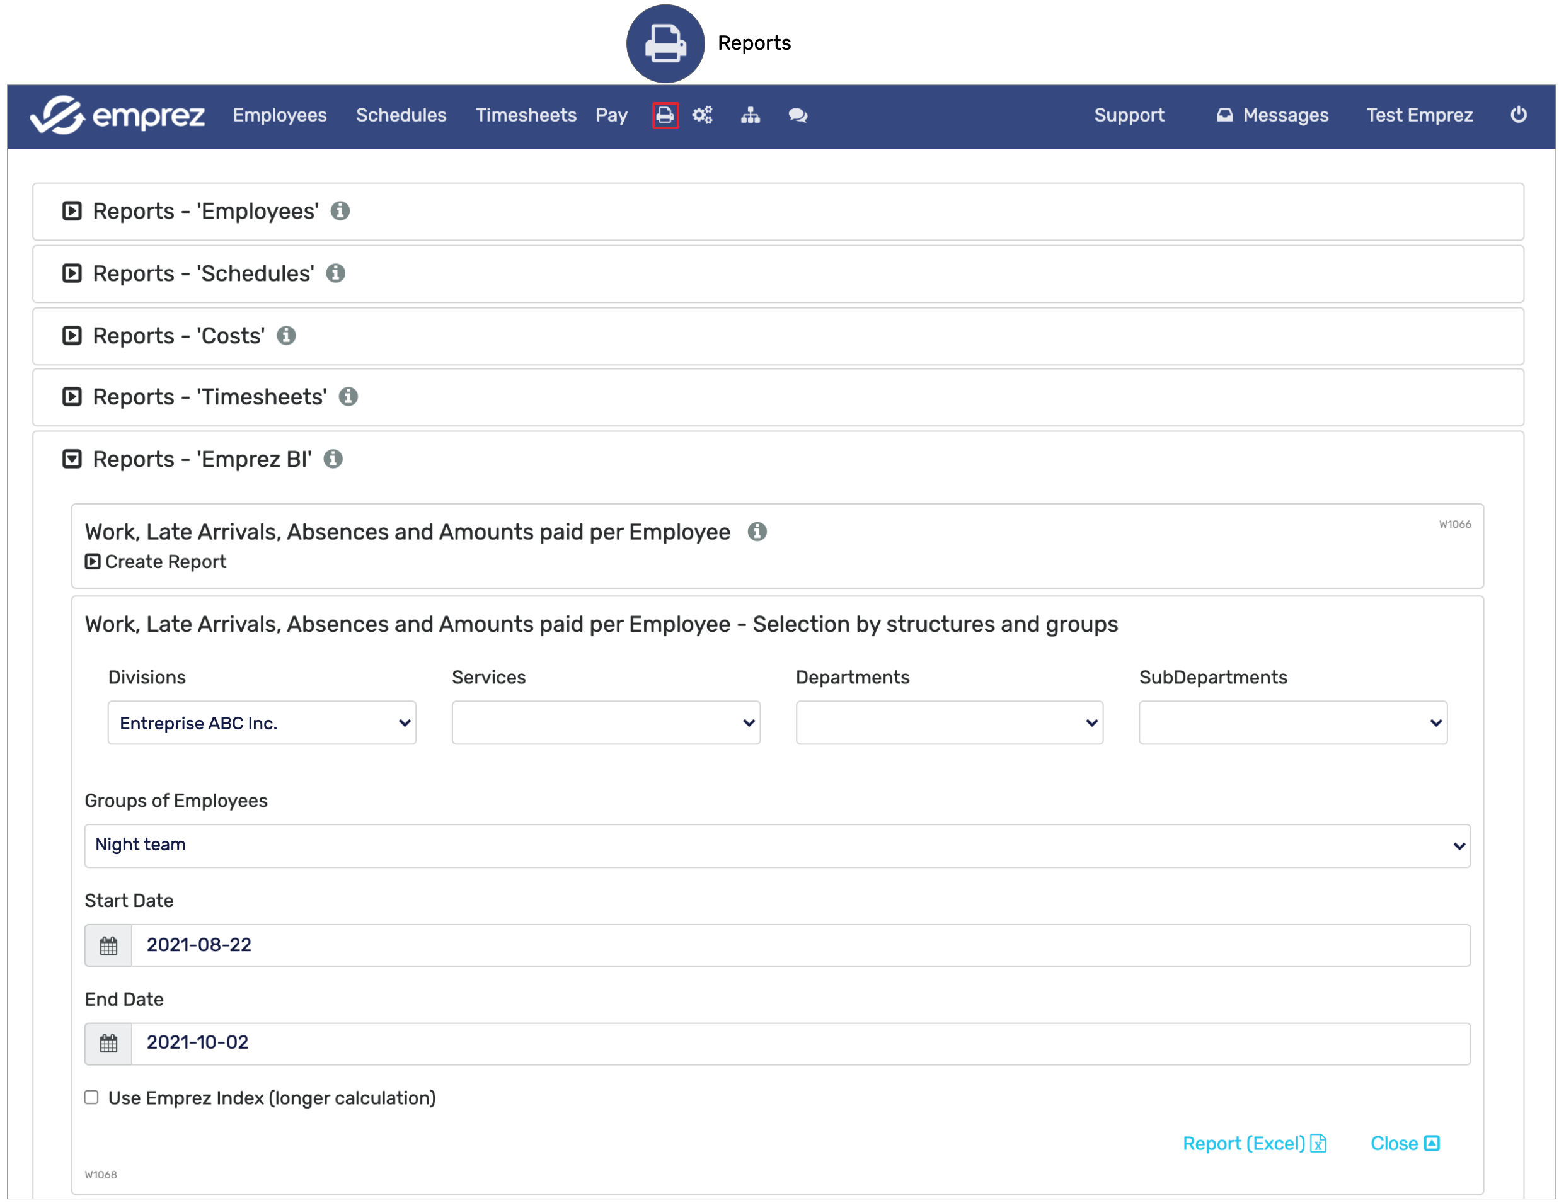The height and width of the screenshot is (1203, 1559).
Task: Expand Reports - 'Timesheets' section
Action: coord(72,397)
